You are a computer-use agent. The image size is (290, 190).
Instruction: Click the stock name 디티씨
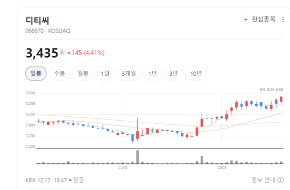click(x=37, y=20)
